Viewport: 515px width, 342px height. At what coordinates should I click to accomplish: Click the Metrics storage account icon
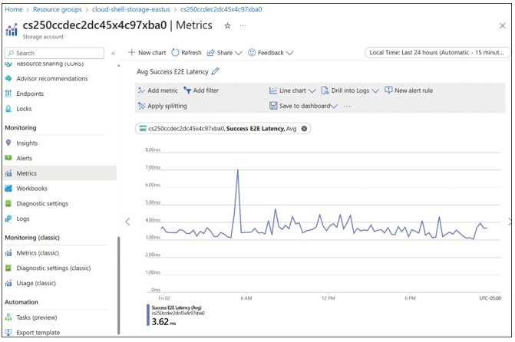click(12, 30)
